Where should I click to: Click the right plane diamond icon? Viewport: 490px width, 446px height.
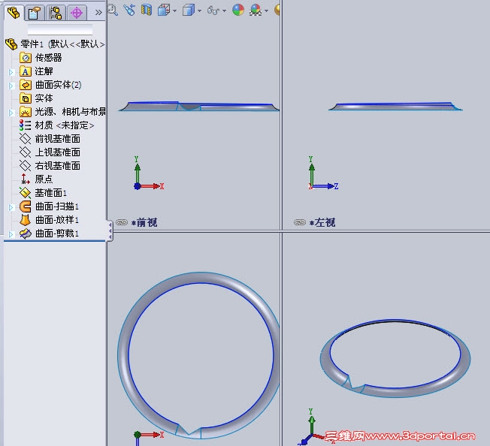click(25, 165)
